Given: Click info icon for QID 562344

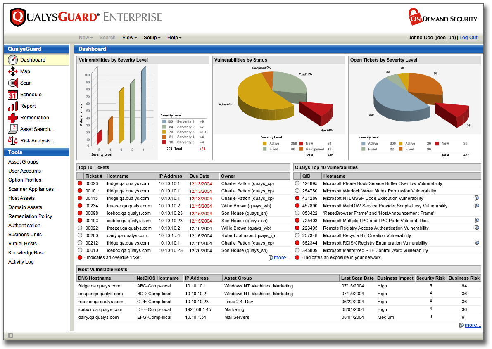Looking at the screenshot, I should point(477,242).
